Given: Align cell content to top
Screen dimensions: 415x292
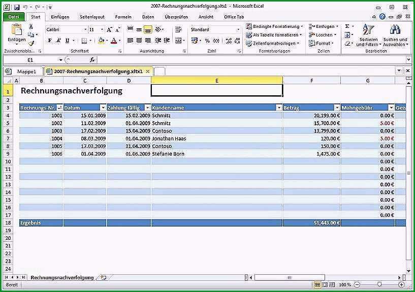Looking at the screenshot, I should click(130, 29).
